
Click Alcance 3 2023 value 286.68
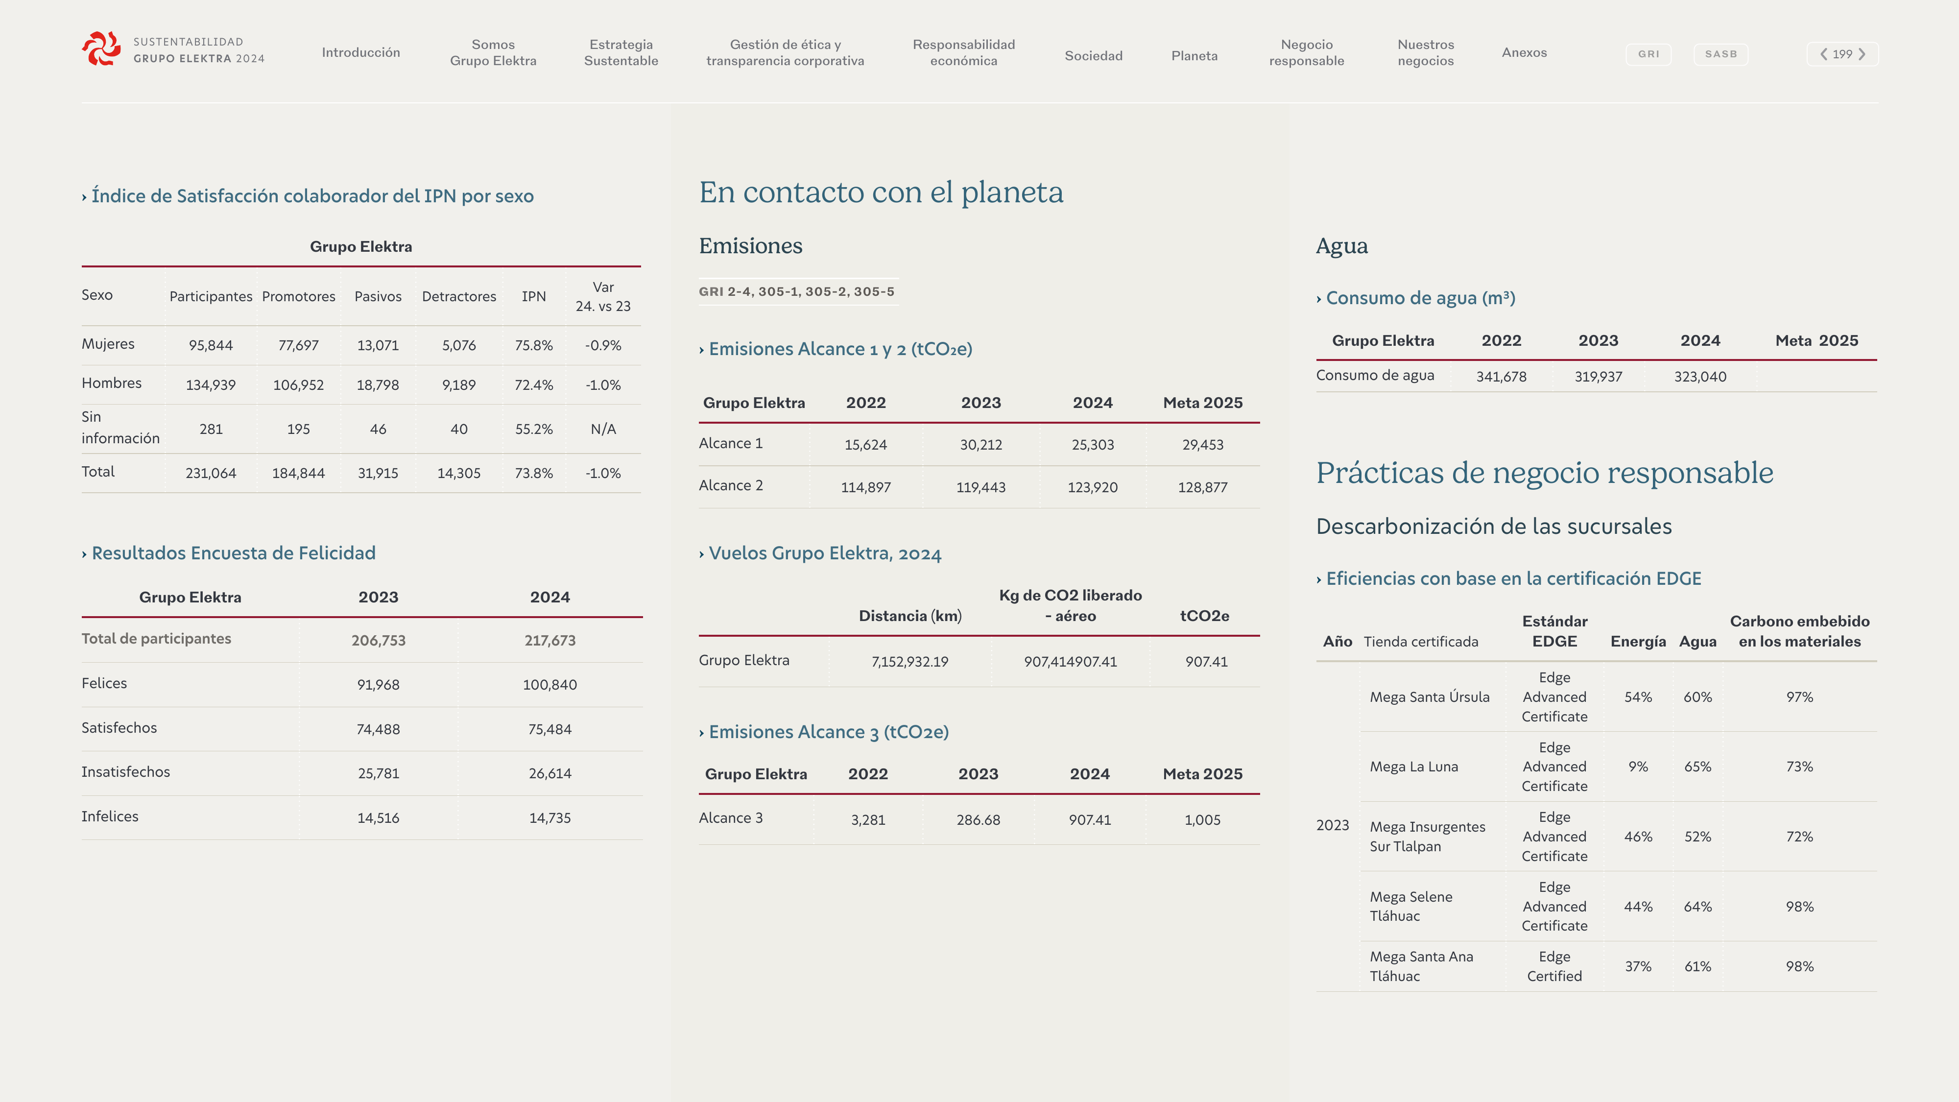pyautogui.click(x=978, y=820)
